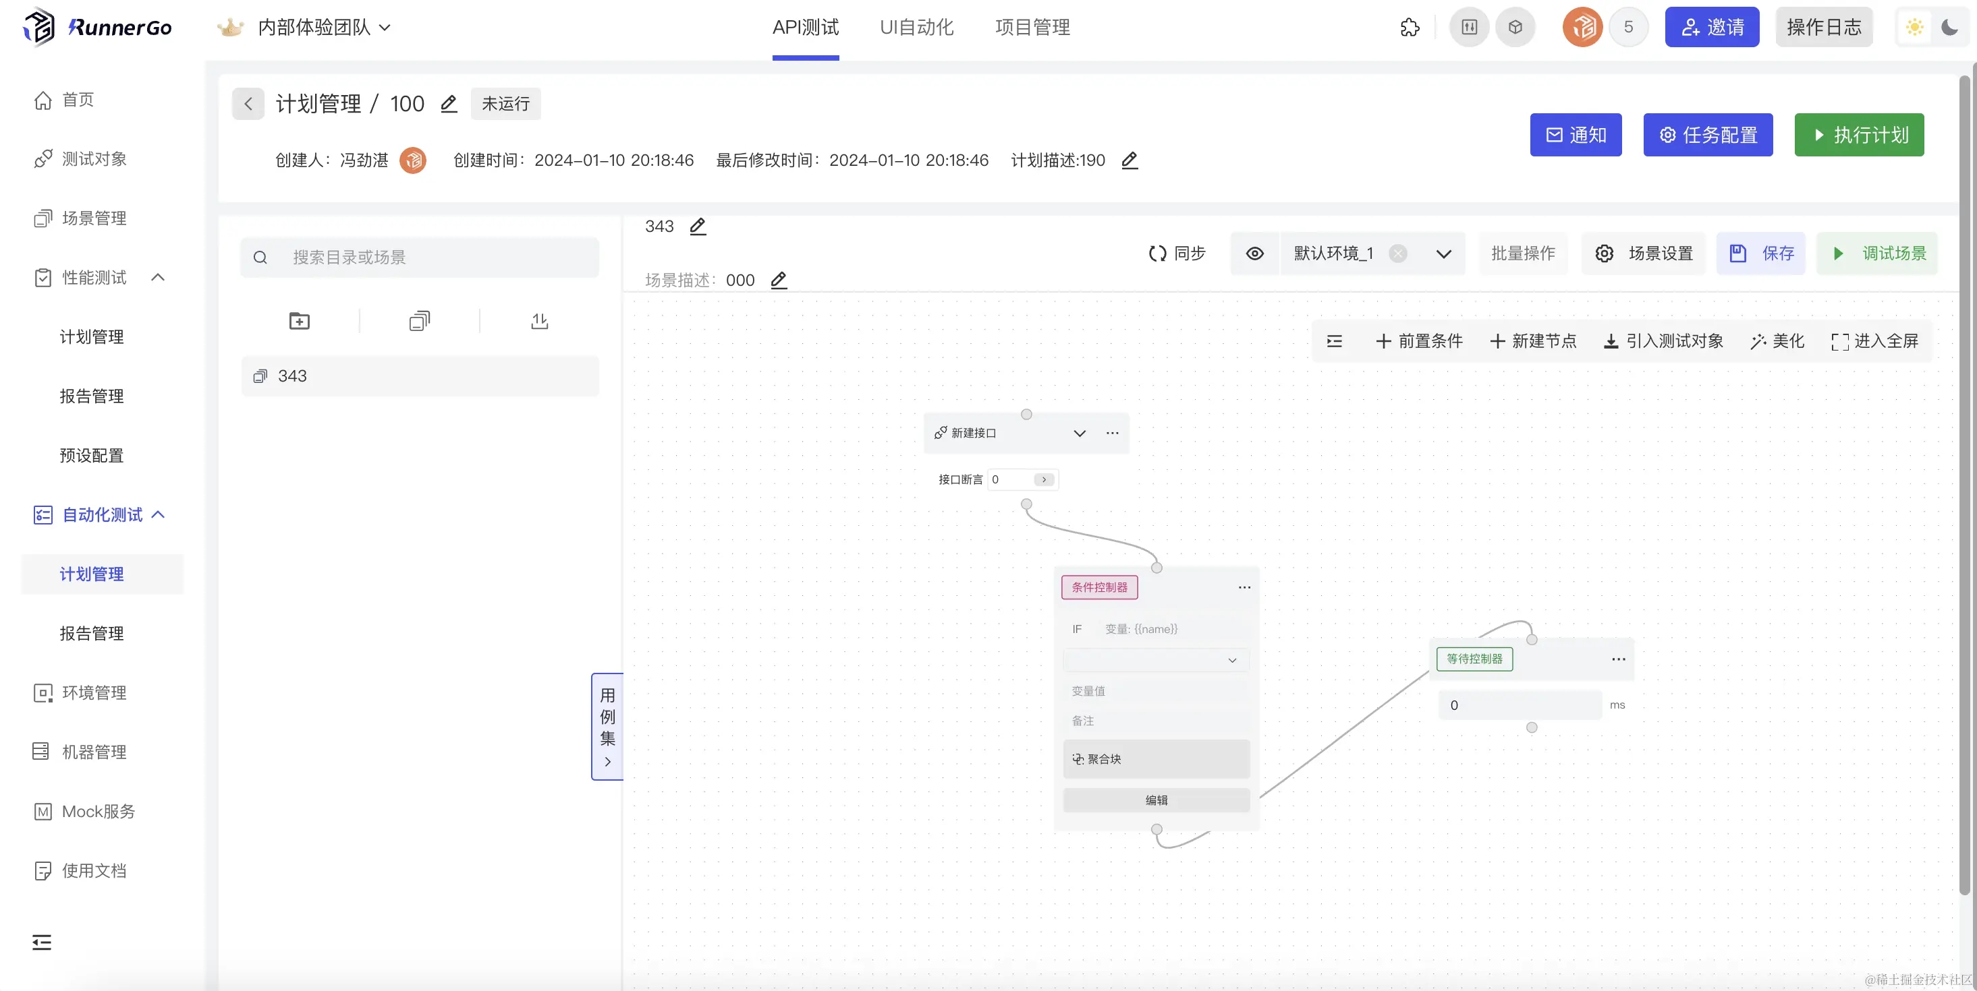The height and width of the screenshot is (991, 1977).
Task: Edit the plan description pencil icon
Action: coord(1129,160)
